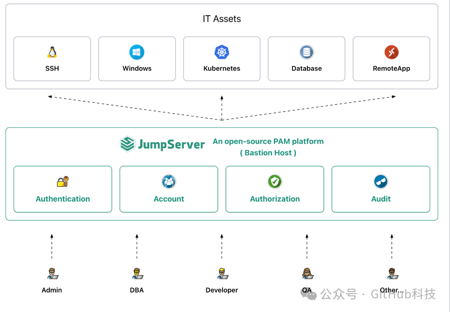The height and width of the screenshot is (312, 450).
Task: Click the Account users group icon
Action: click(169, 182)
